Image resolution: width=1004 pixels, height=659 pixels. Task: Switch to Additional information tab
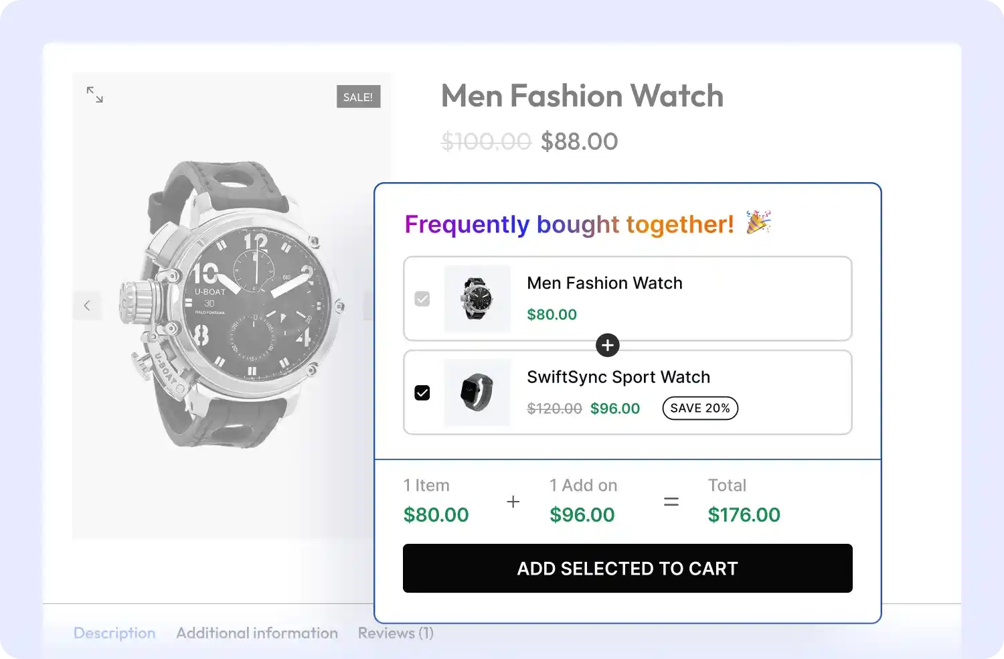(x=257, y=633)
